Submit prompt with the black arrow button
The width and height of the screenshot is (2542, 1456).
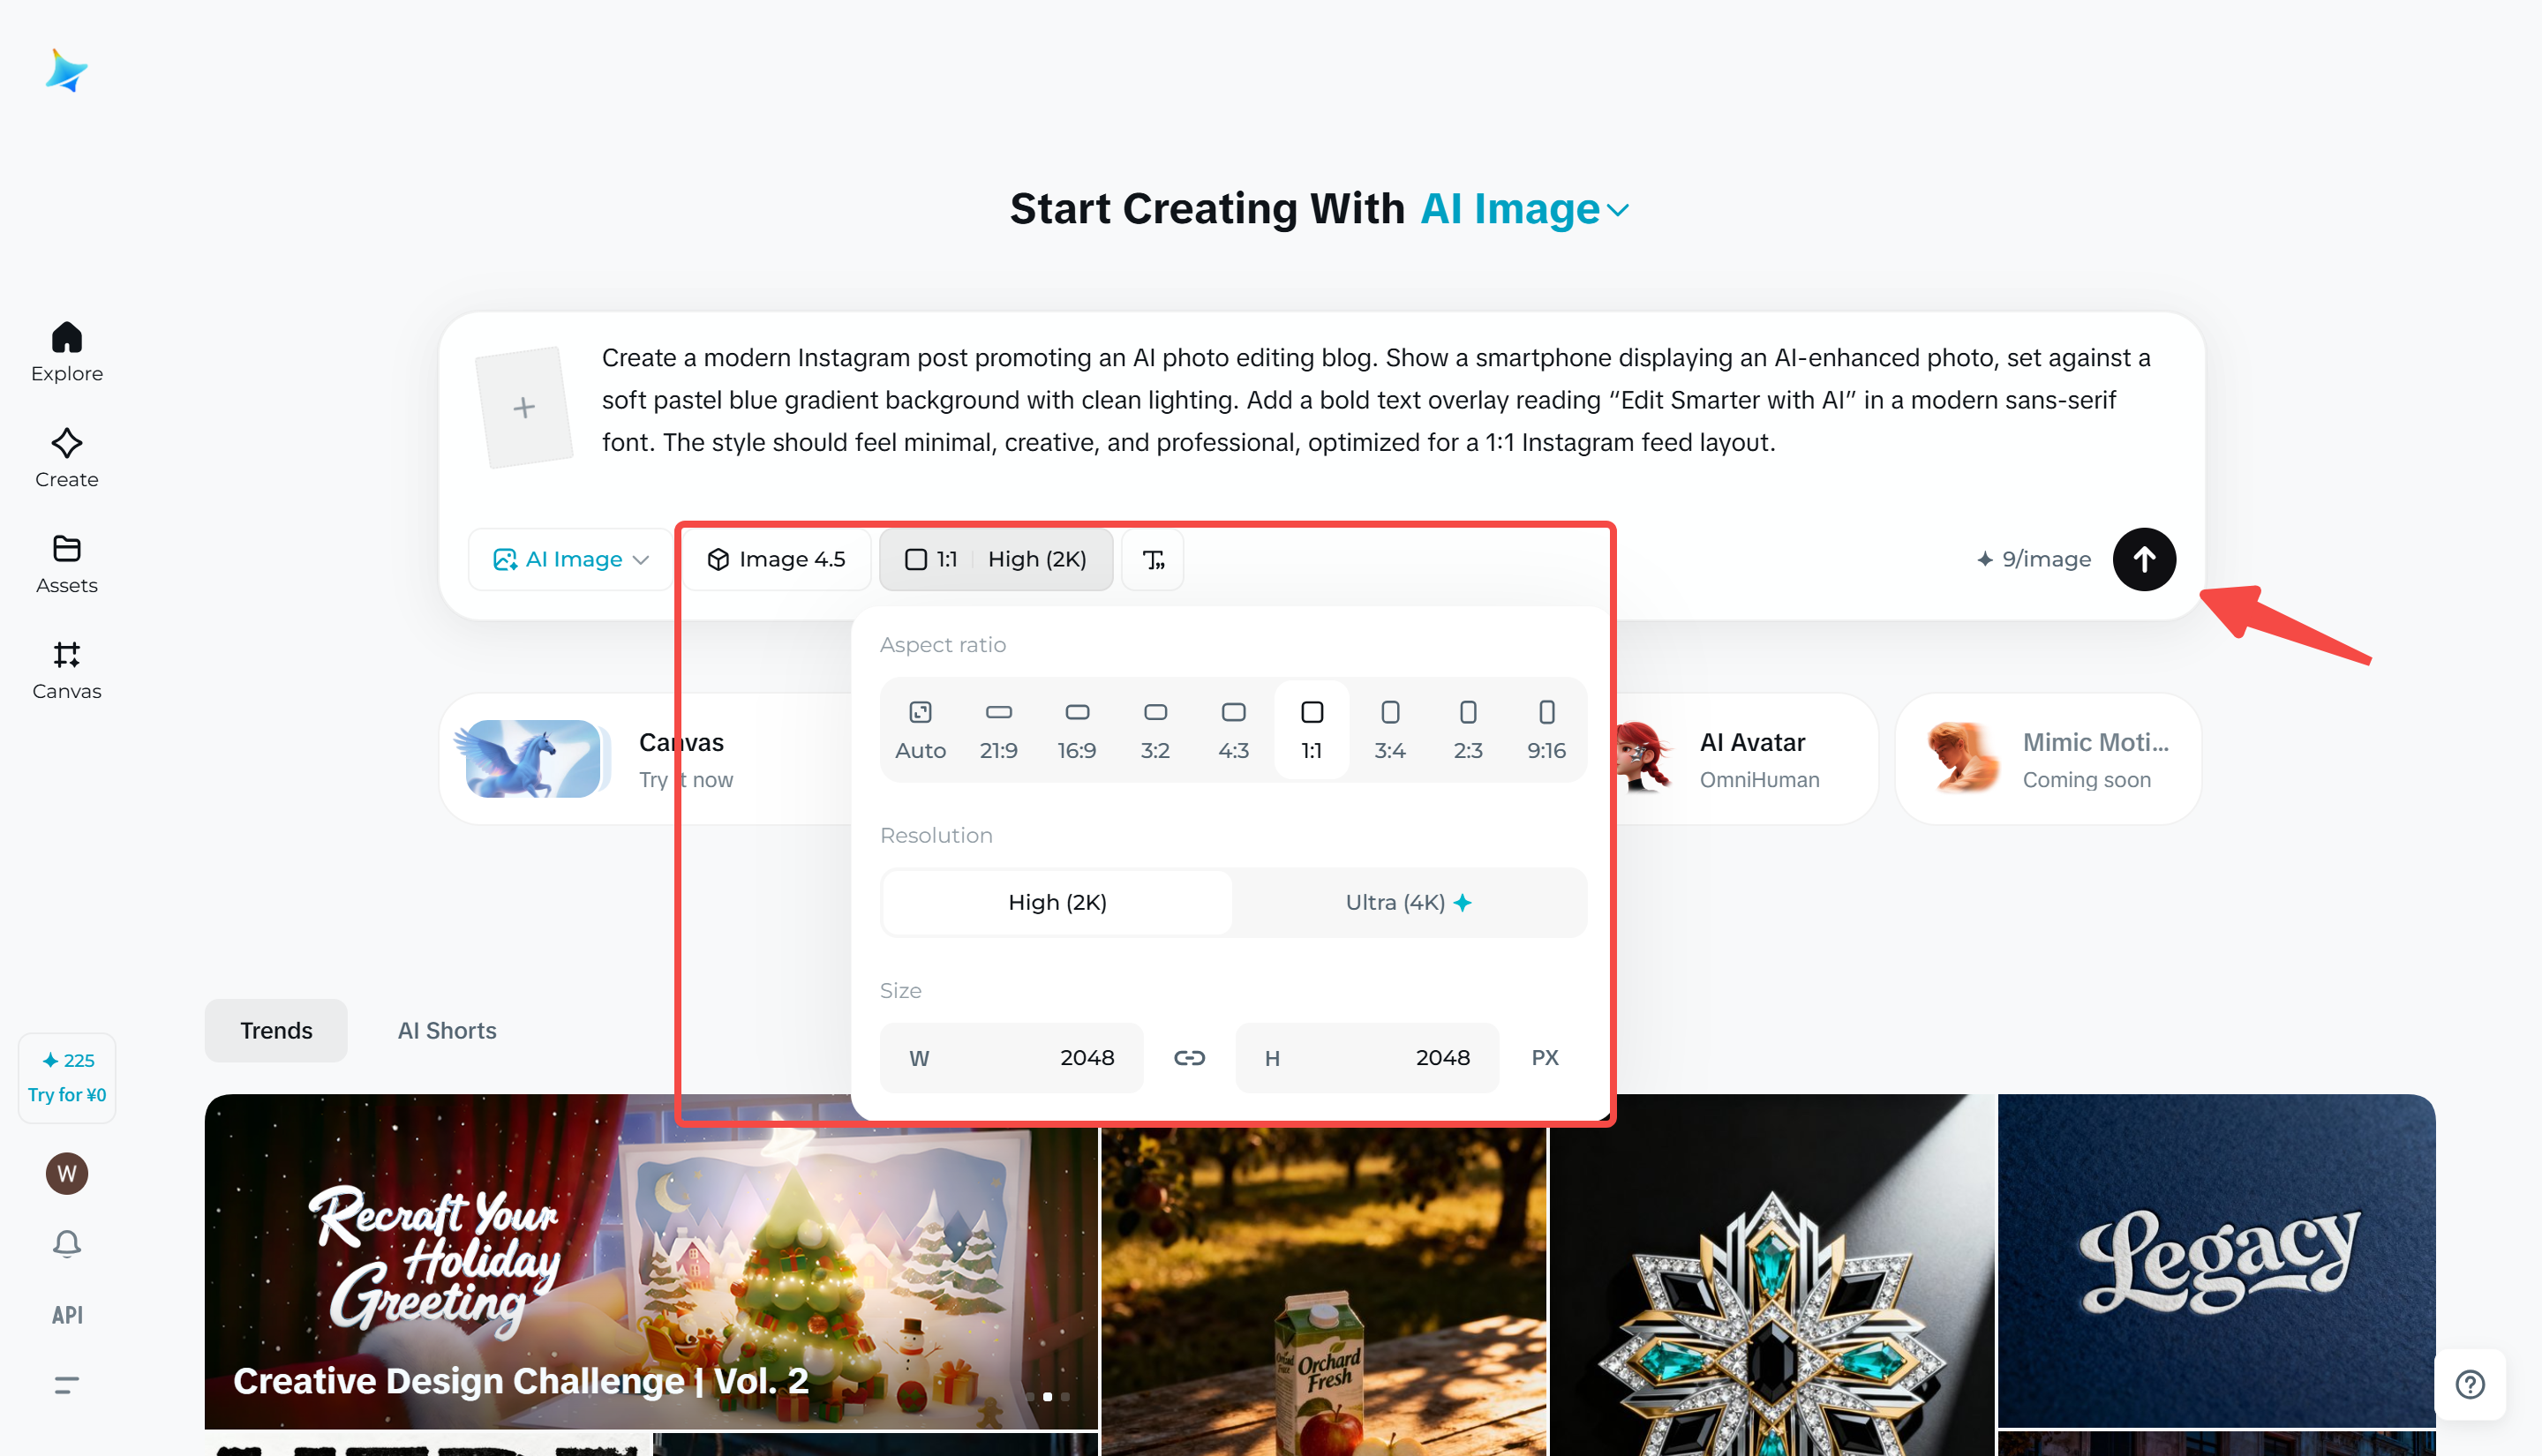coord(2143,560)
